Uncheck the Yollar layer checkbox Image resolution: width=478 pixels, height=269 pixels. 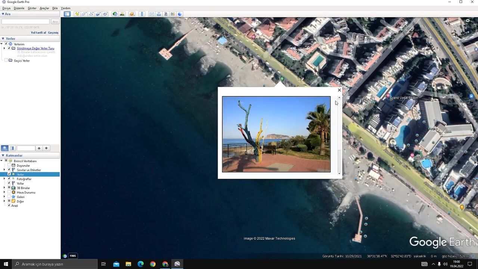pyautogui.click(x=9, y=183)
